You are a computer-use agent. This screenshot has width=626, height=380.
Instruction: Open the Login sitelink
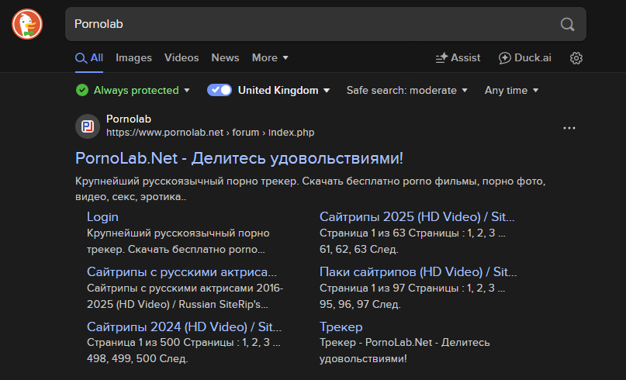point(102,216)
